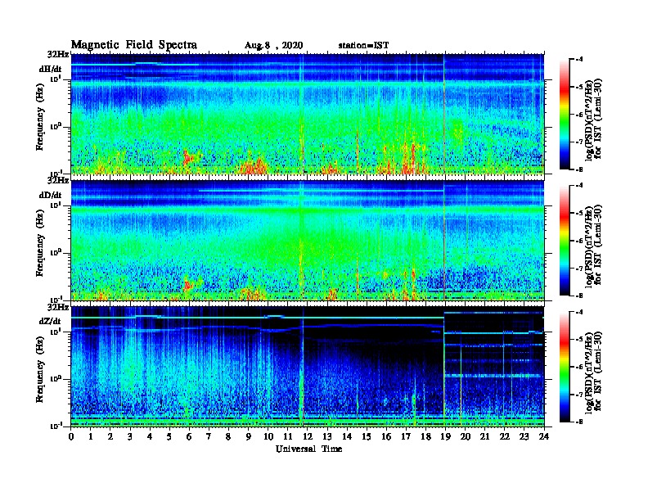Select the dH/dt panel label

point(51,70)
